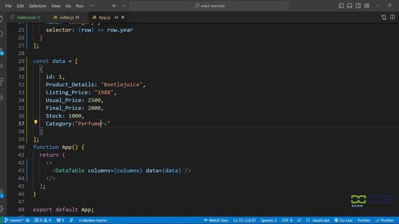Go back with the left arrow
The image size is (399, 224).
pyautogui.click(x=115, y=6)
